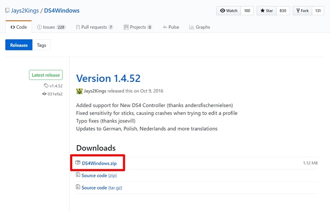Open the Jays2Kings owner link
This screenshot has height=211, width=330.
click(x=25, y=10)
